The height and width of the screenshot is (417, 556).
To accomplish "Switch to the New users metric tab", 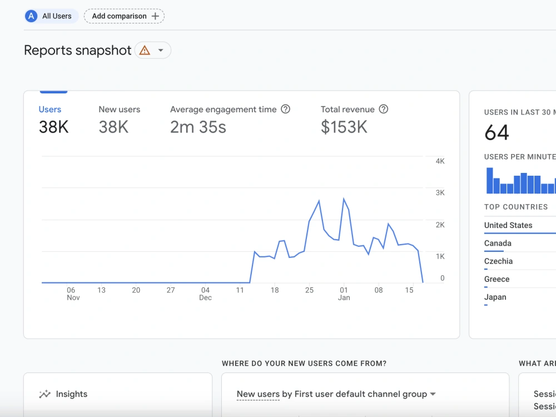I will click(120, 120).
